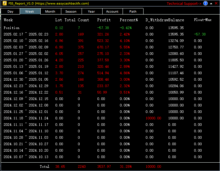
Task: Click the Percent% column header
Action: point(129,20)
